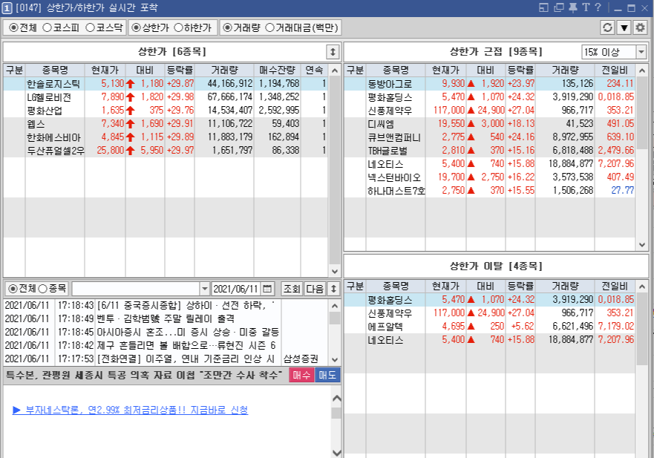Image resolution: width=654 pixels, height=458 pixels.
Task: Sort 상한가 table by 연속 column header
Action: pyautogui.click(x=314, y=70)
